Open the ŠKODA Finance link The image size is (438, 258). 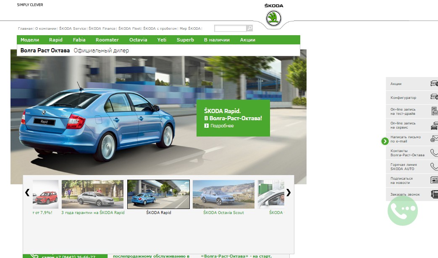(x=102, y=28)
